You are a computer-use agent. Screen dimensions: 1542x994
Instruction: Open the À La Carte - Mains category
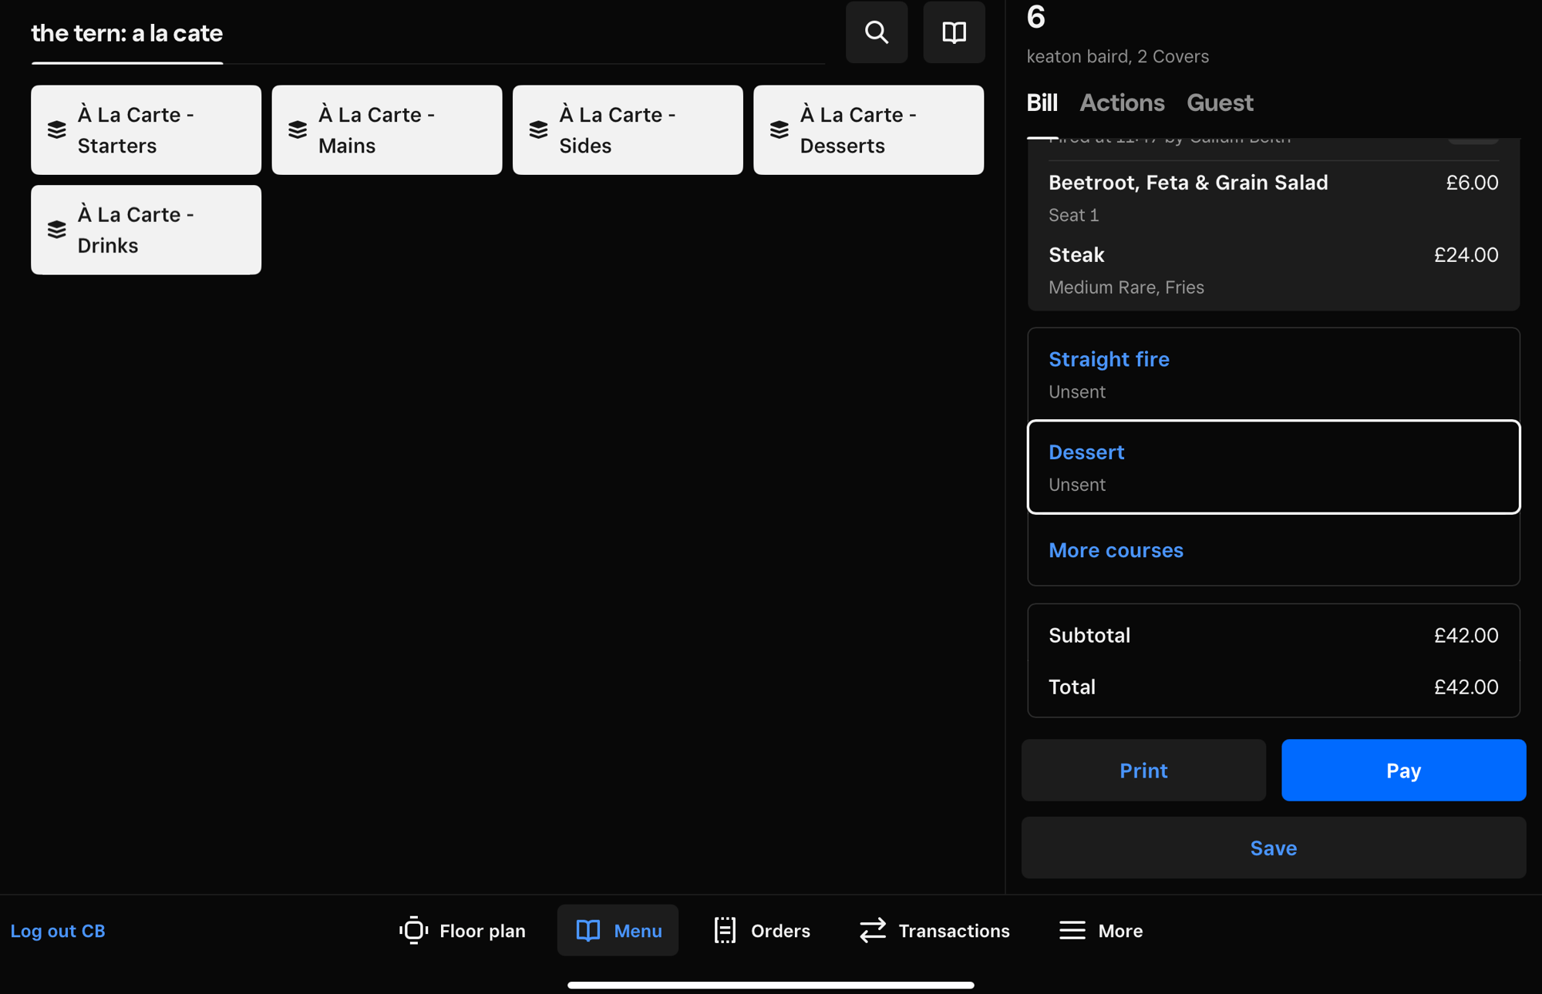pyautogui.click(x=386, y=129)
